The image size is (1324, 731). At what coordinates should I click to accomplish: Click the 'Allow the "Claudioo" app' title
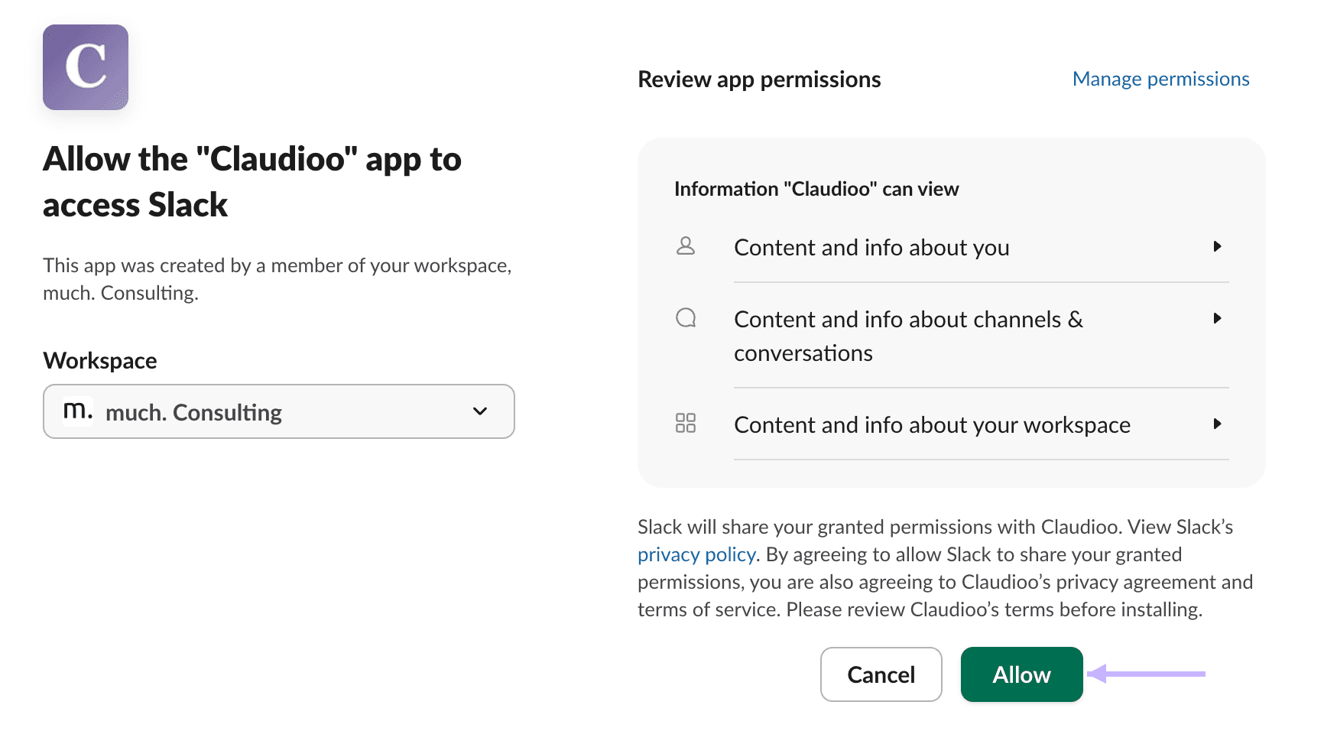(252, 181)
